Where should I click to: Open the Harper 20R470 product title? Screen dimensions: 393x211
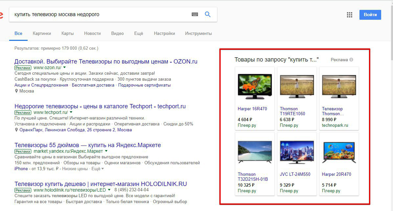click(x=337, y=174)
